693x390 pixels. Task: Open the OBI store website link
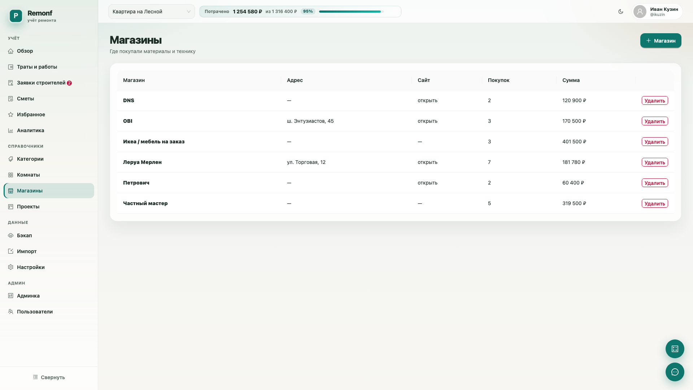click(x=427, y=121)
